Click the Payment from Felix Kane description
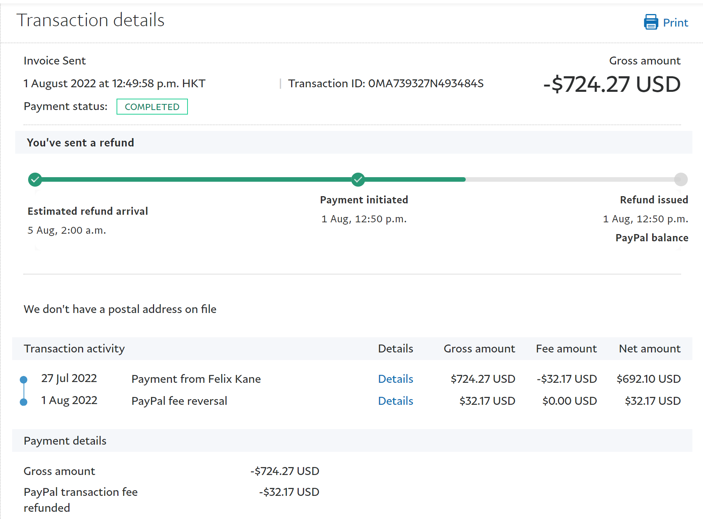This screenshot has height=519, width=703. 196,379
